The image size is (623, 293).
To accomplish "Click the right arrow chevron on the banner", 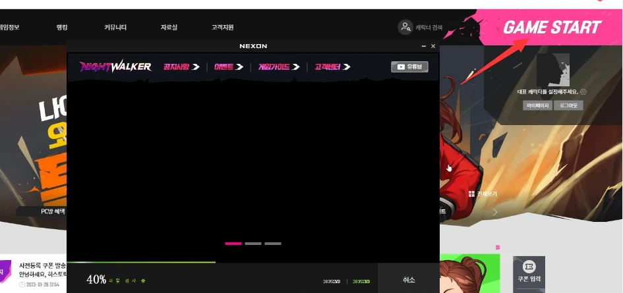I will [495, 212].
